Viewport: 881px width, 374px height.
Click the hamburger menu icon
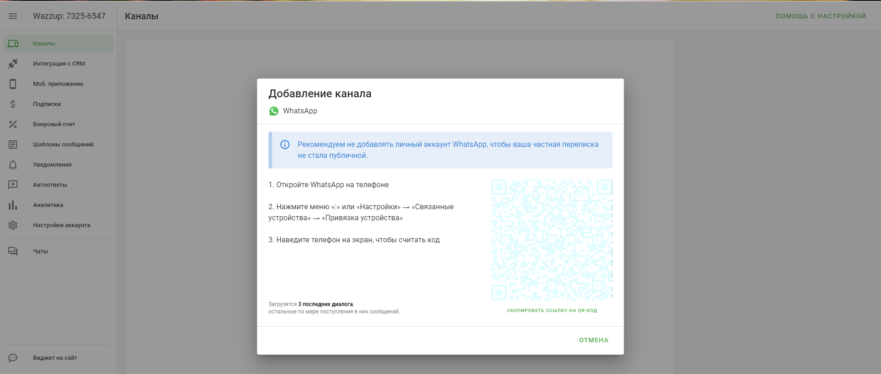pyautogui.click(x=13, y=16)
